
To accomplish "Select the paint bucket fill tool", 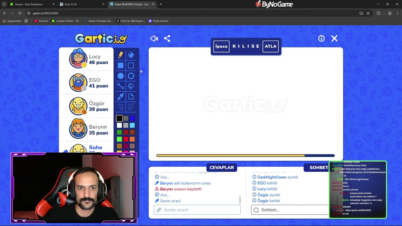I will click(131, 86).
